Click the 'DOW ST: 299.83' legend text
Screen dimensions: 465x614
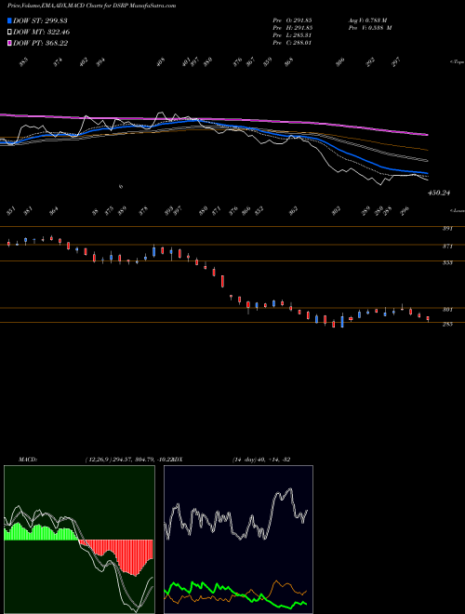tap(40, 20)
